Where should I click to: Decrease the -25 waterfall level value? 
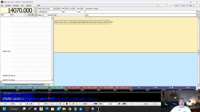click(12, 104)
